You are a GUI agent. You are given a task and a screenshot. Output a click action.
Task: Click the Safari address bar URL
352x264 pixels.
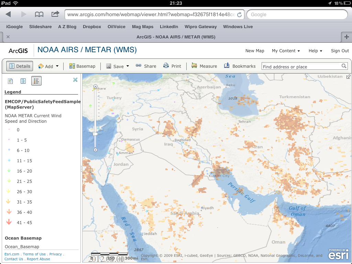click(151, 14)
